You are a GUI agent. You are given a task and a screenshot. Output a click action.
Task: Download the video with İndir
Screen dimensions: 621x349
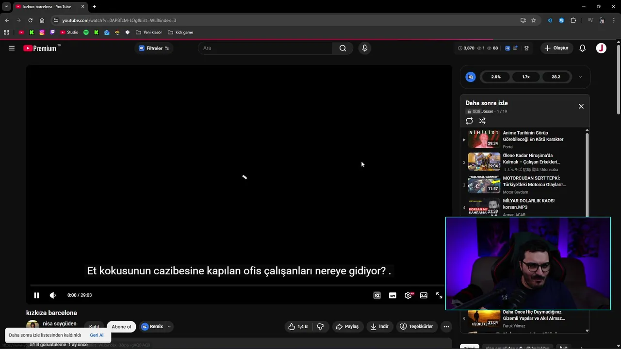(379, 327)
